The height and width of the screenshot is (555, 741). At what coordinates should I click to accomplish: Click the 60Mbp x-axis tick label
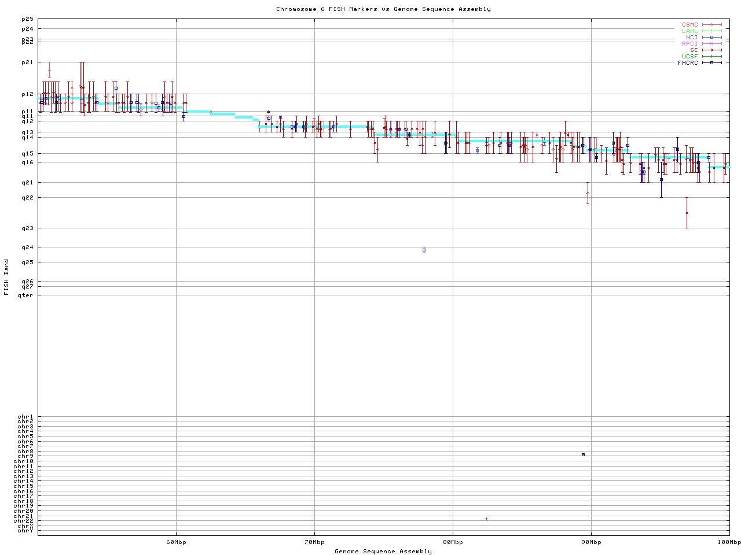pyautogui.click(x=176, y=542)
